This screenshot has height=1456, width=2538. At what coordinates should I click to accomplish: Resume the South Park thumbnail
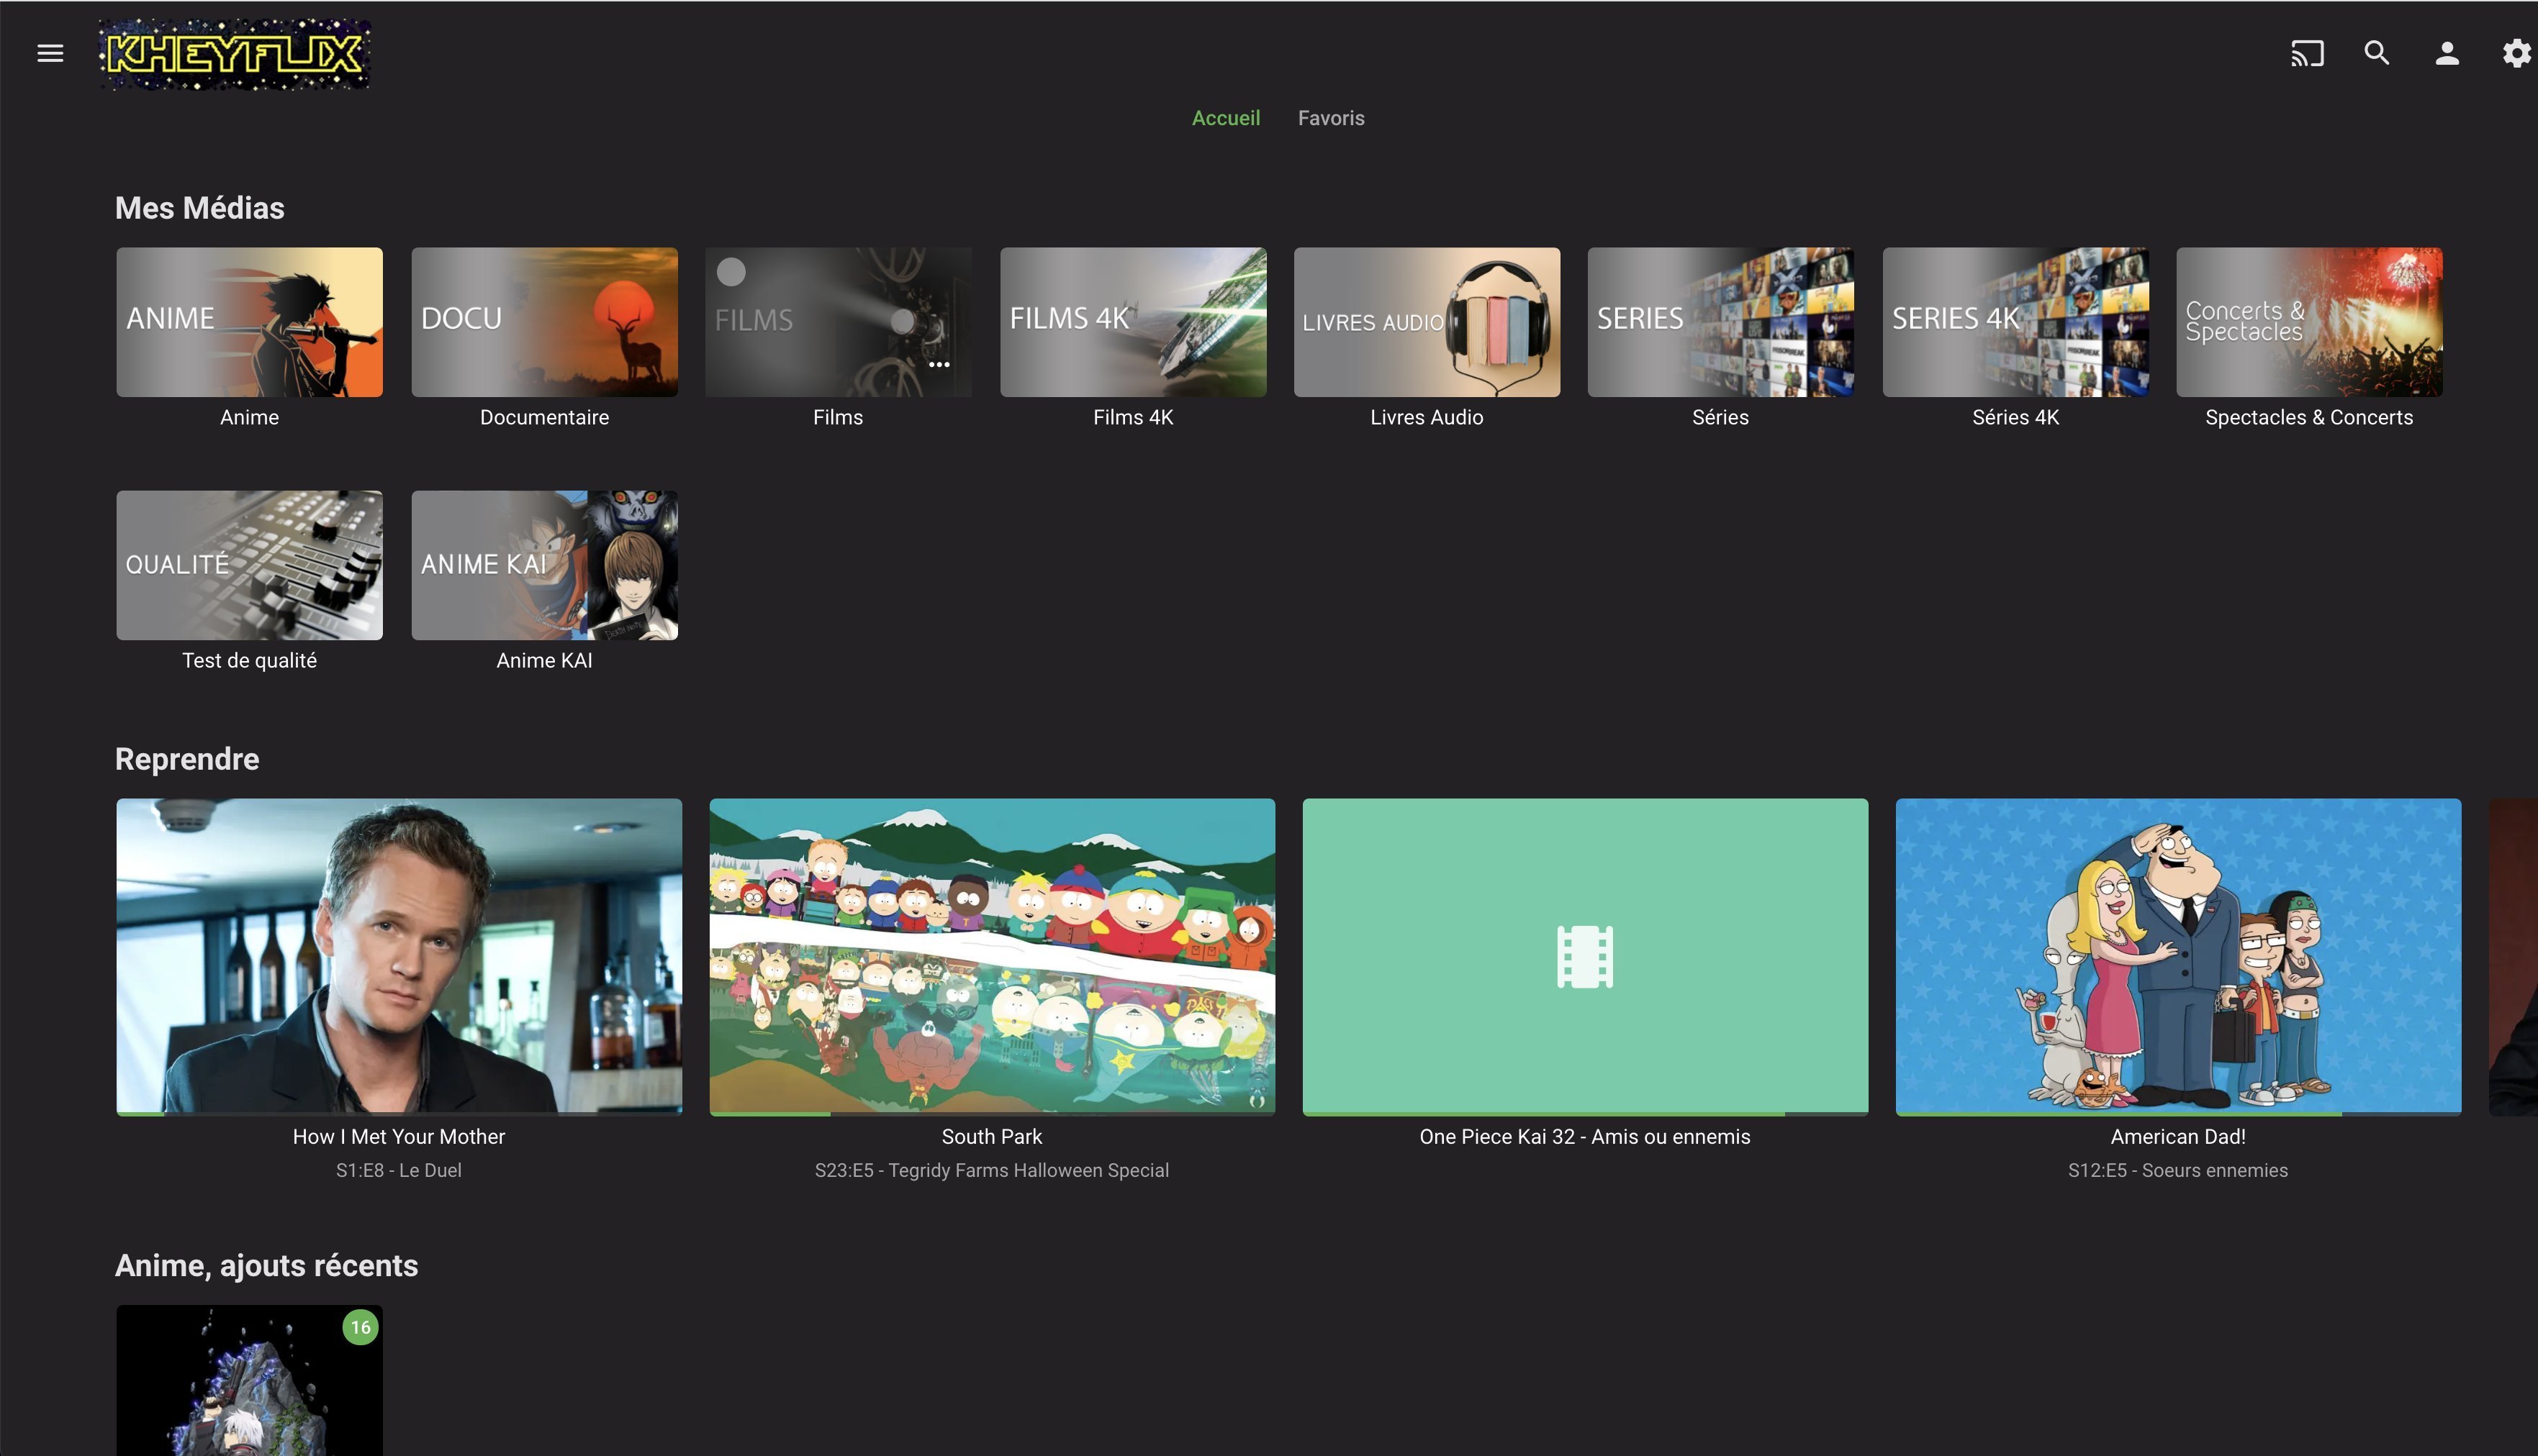pyautogui.click(x=993, y=956)
